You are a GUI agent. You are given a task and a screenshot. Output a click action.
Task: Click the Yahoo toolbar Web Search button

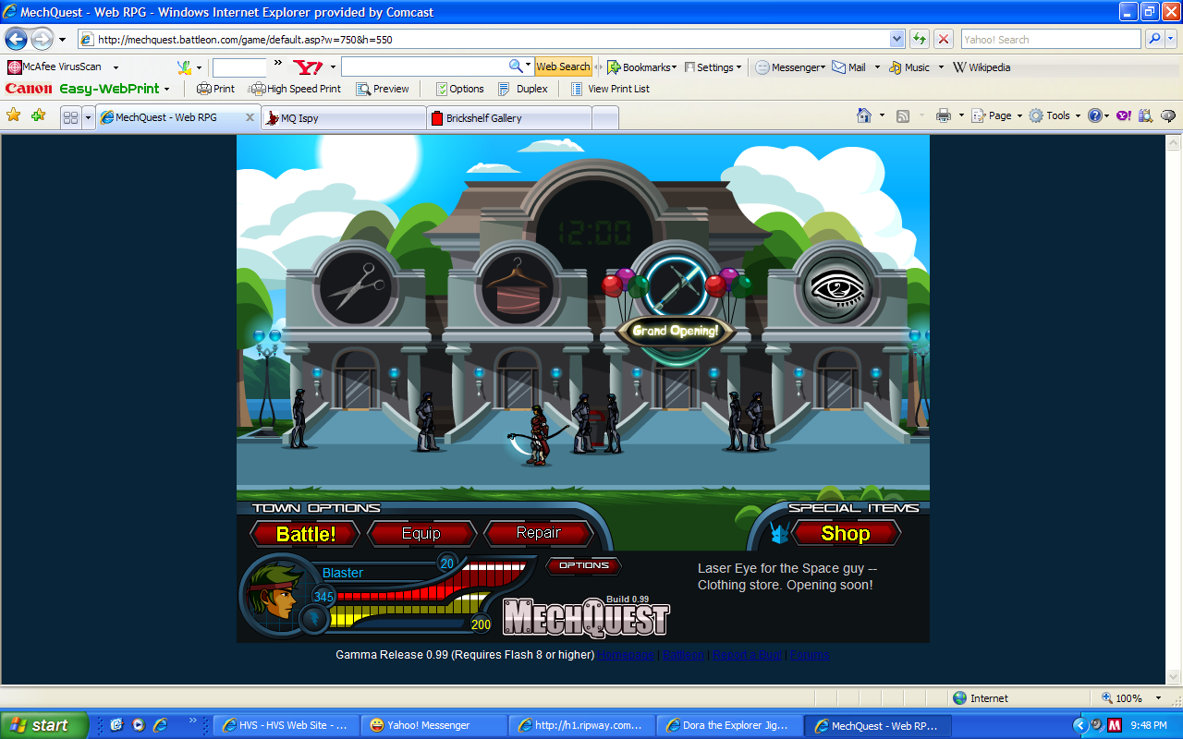pos(563,67)
